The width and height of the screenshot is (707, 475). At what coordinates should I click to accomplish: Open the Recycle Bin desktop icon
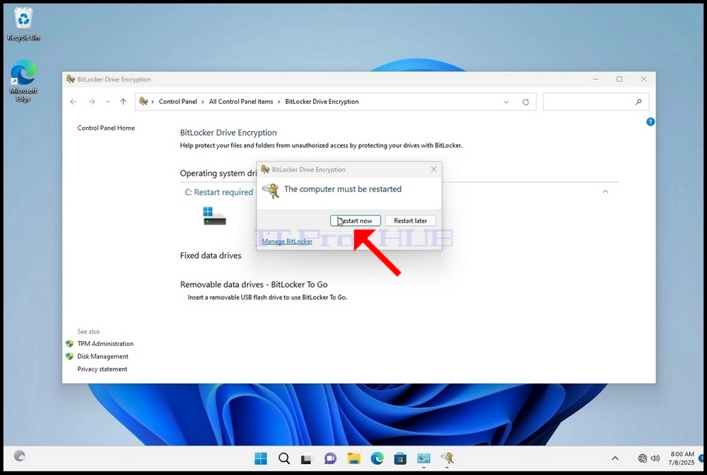click(x=23, y=24)
